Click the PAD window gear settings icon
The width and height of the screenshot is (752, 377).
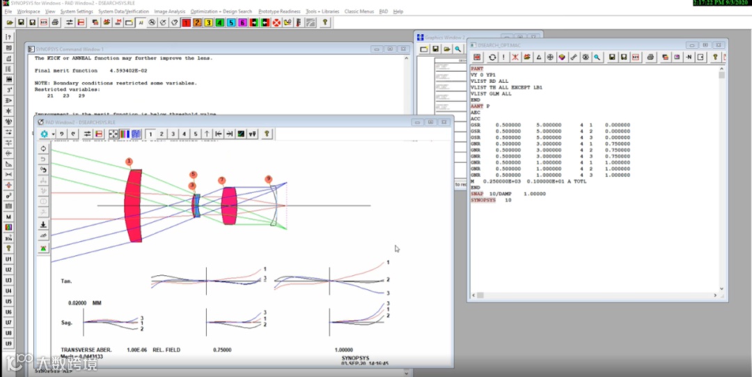(44, 134)
